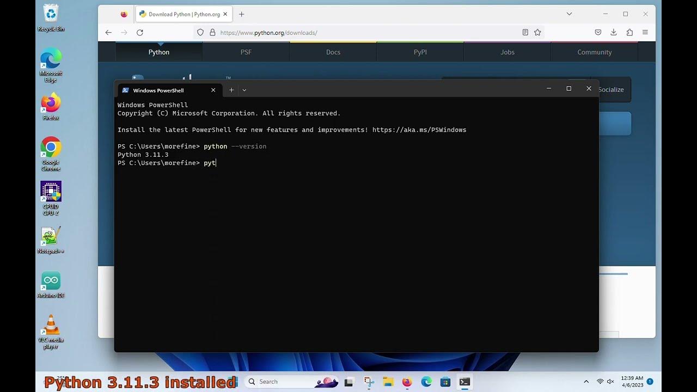Launch the Arduino IDE desktop shortcut
The image size is (697, 392).
(x=51, y=284)
